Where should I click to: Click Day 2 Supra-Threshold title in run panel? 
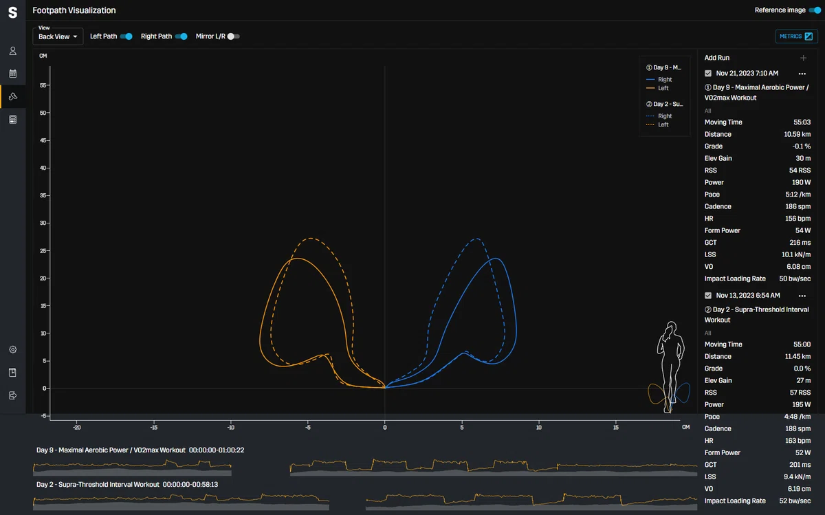click(x=756, y=315)
